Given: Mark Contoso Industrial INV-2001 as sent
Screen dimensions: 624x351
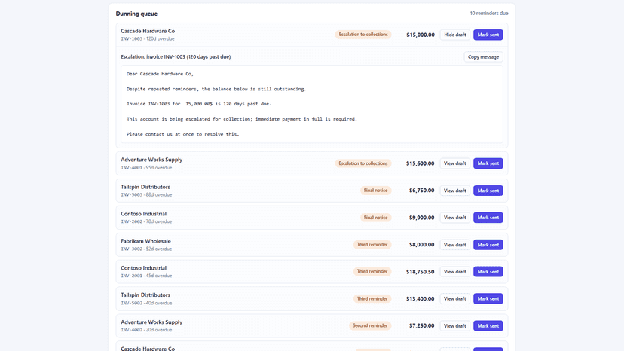Looking at the screenshot, I should point(488,272).
